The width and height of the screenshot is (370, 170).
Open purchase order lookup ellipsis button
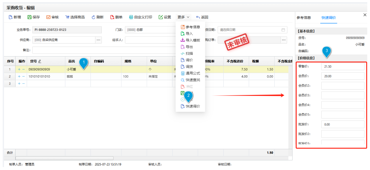[x=284, y=40]
